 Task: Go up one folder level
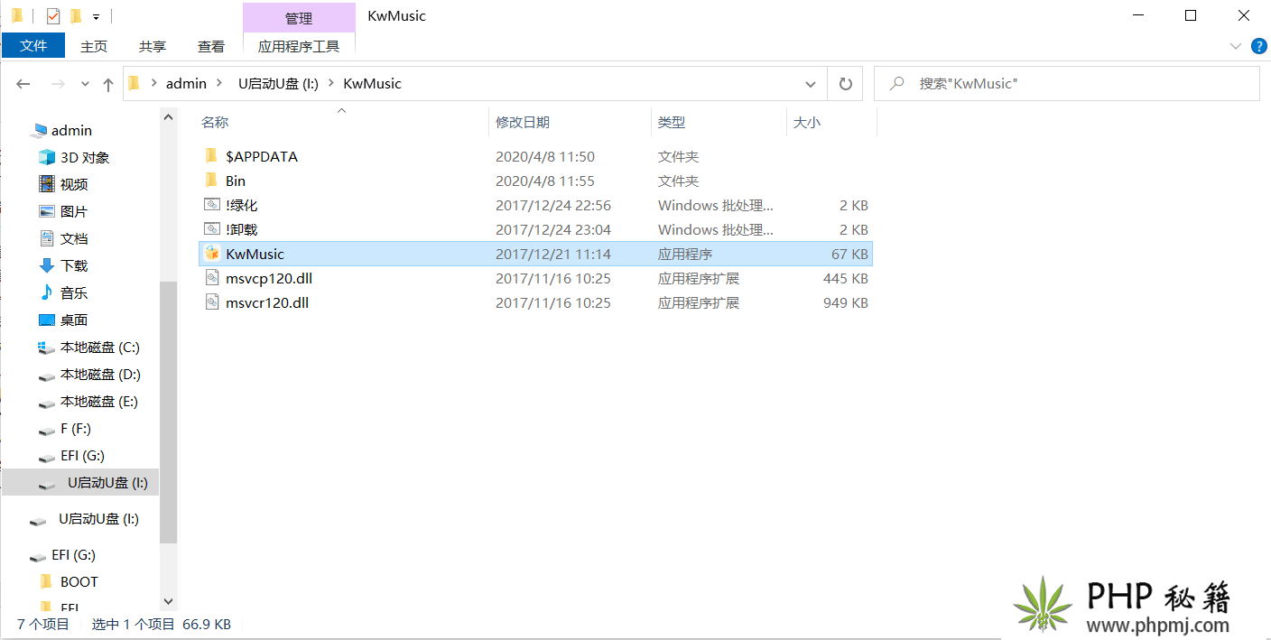[x=108, y=84]
